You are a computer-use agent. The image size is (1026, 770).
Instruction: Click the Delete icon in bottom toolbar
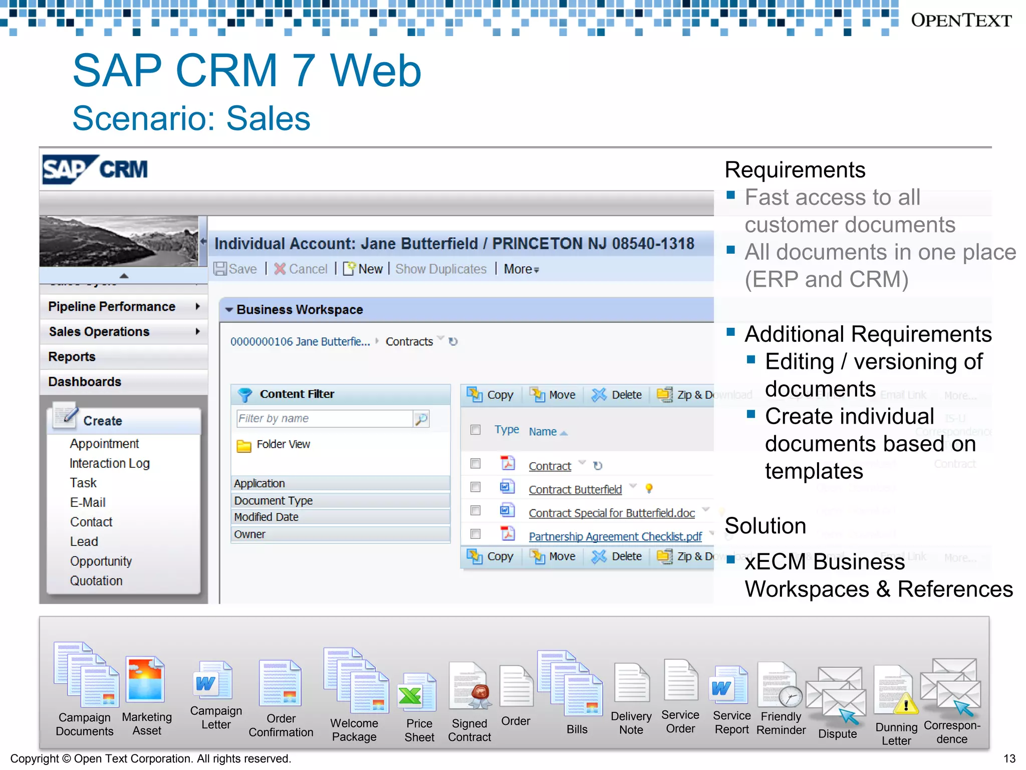pyautogui.click(x=599, y=556)
